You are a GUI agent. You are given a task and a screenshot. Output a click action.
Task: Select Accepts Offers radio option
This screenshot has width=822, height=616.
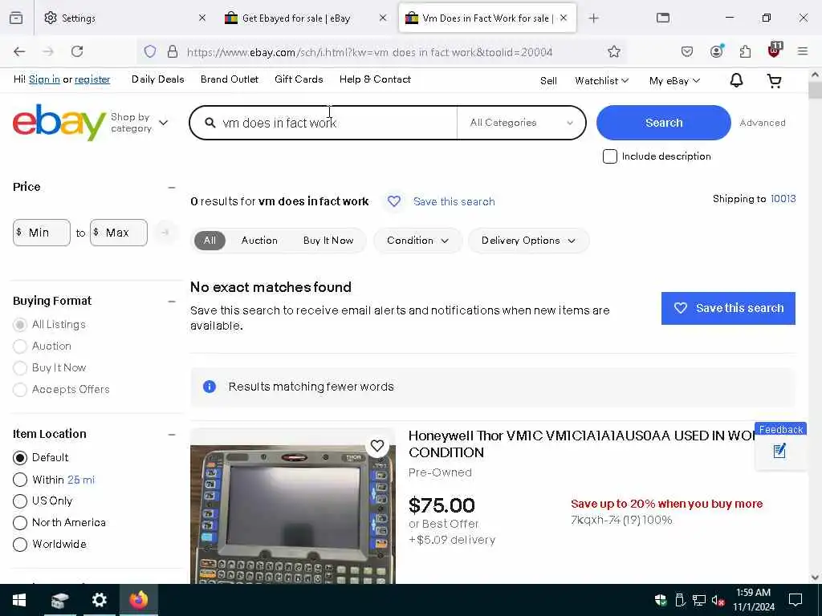click(x=20, y=389)
